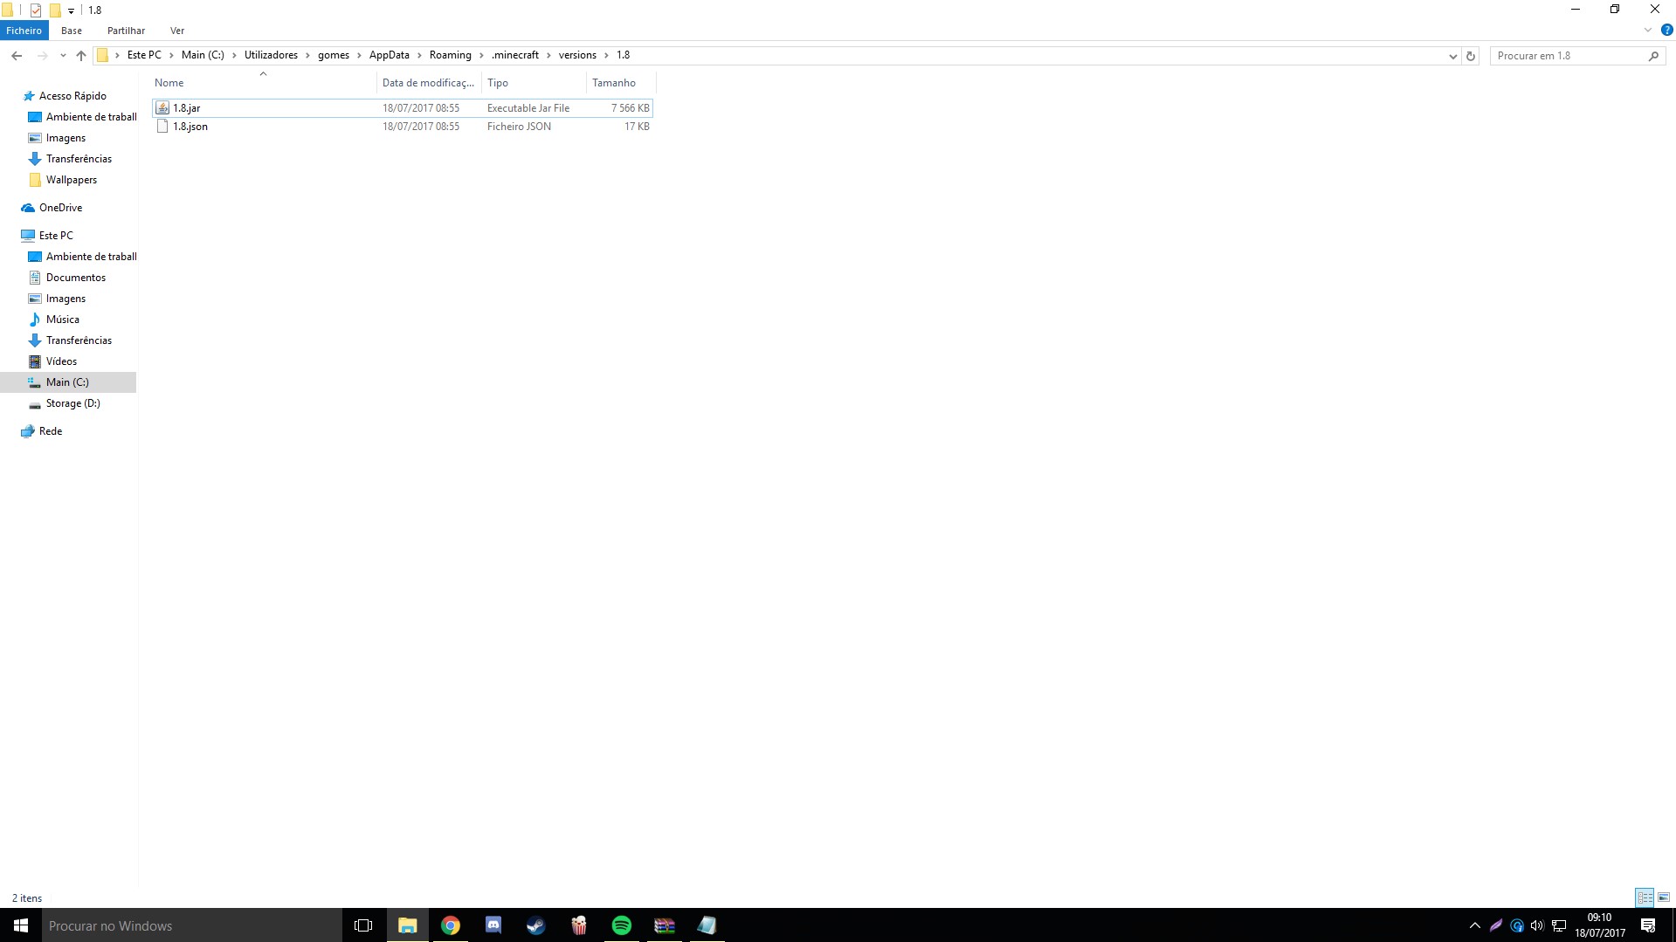Select Este PC in navigation pane
Image resolution: width=1676 pixels, height=942 pixels.
click(x=56, y=236)
